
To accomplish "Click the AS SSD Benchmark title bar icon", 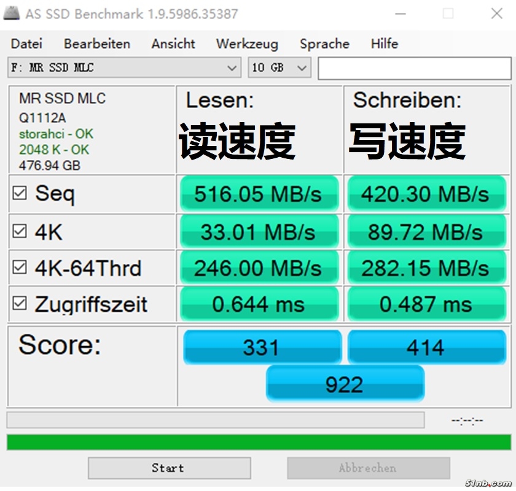I will (x=12, y=14).
